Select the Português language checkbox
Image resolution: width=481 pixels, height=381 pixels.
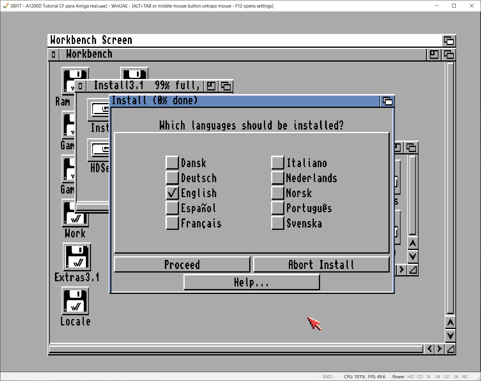pyautogui.click(x=278, y=208)
